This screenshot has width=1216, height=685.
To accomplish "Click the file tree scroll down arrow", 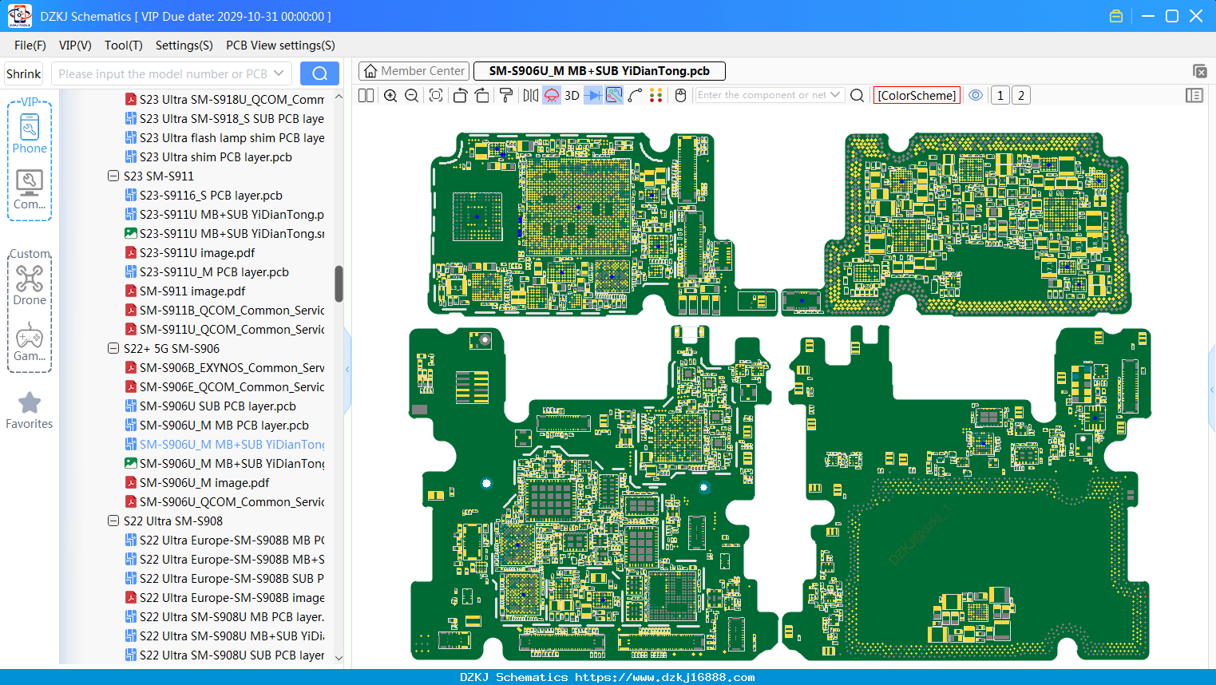I will coord(339,658).
